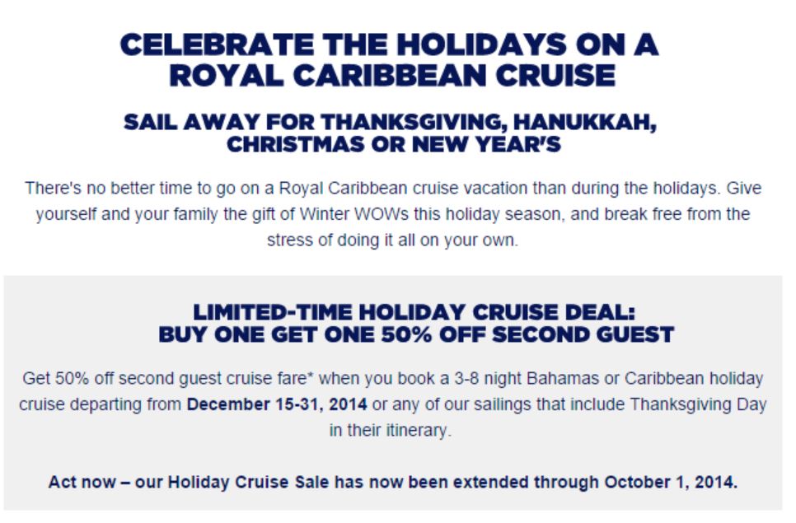The height and width of the screenshot is (523, 796).
Task: Select the "Christmas or New Year's" subheading line
Action: (394, 145)
